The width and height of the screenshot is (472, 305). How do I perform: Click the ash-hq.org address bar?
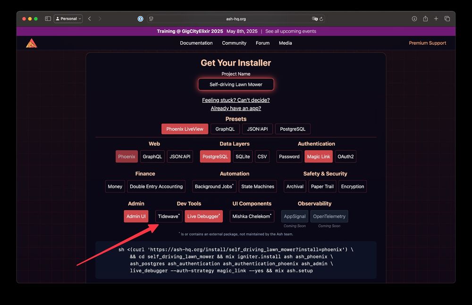(236, 19)
